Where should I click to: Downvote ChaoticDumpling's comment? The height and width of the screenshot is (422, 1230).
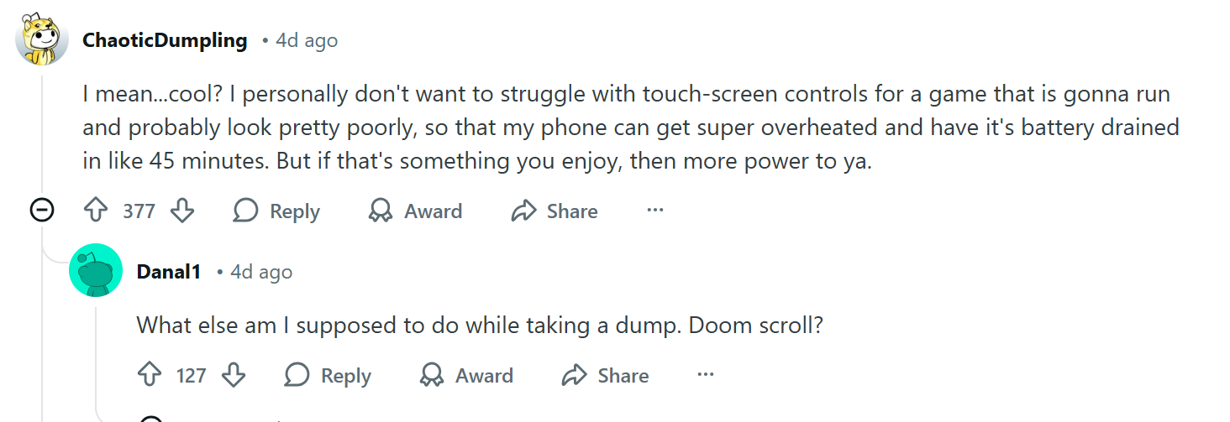pyautogui.click(x=182, y=211)
